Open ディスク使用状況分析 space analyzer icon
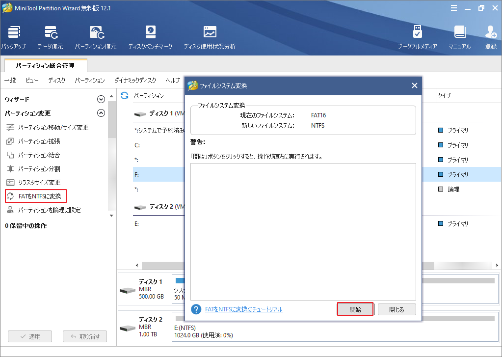 pos(210,33)
